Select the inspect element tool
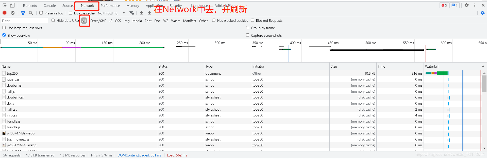487x159 pixels. [5, 5]
